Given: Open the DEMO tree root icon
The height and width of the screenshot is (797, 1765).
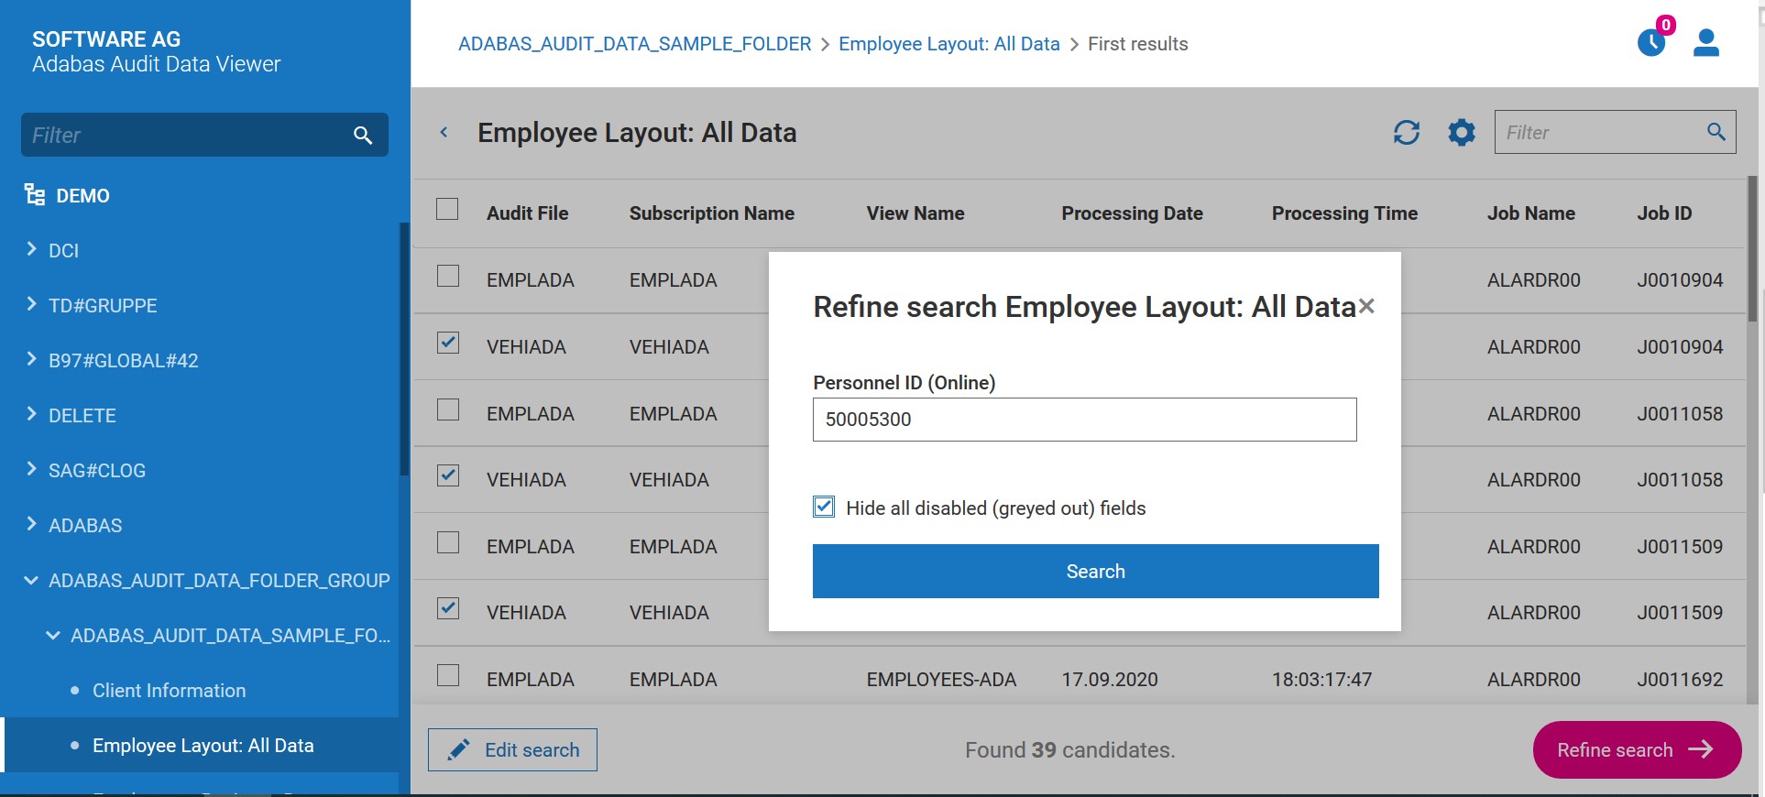Looking at the screenshot, I should pyautogui.click(x=35, y=195).
